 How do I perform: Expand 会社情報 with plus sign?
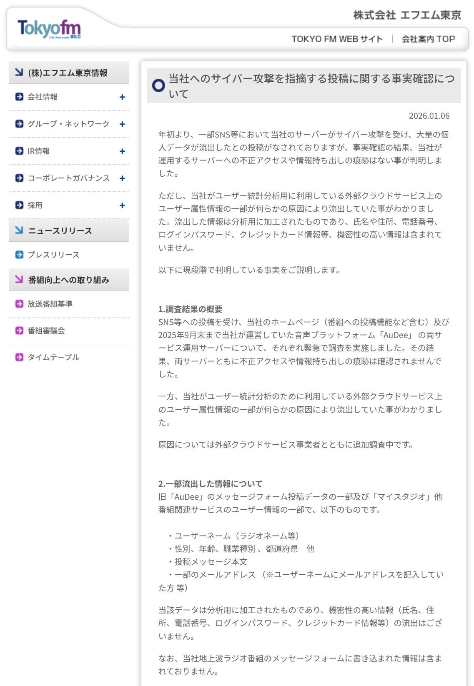(122, 97)
